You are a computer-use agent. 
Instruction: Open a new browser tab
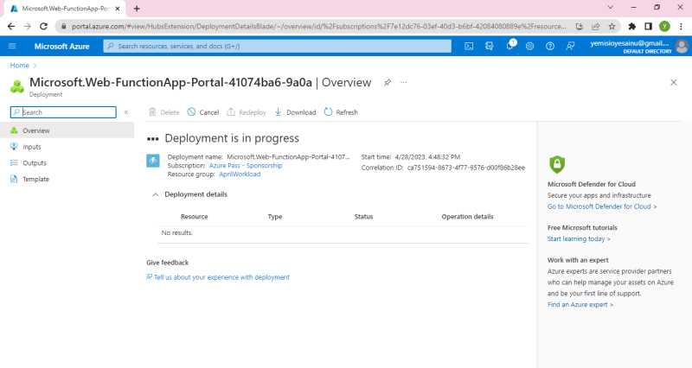(137, 9)
